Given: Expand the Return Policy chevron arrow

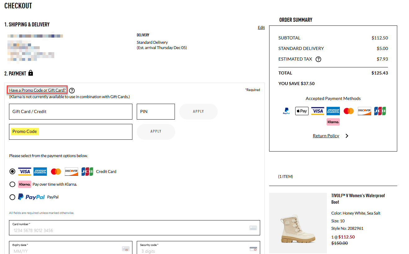Looking at the screenshot, I should pos(347,136).
